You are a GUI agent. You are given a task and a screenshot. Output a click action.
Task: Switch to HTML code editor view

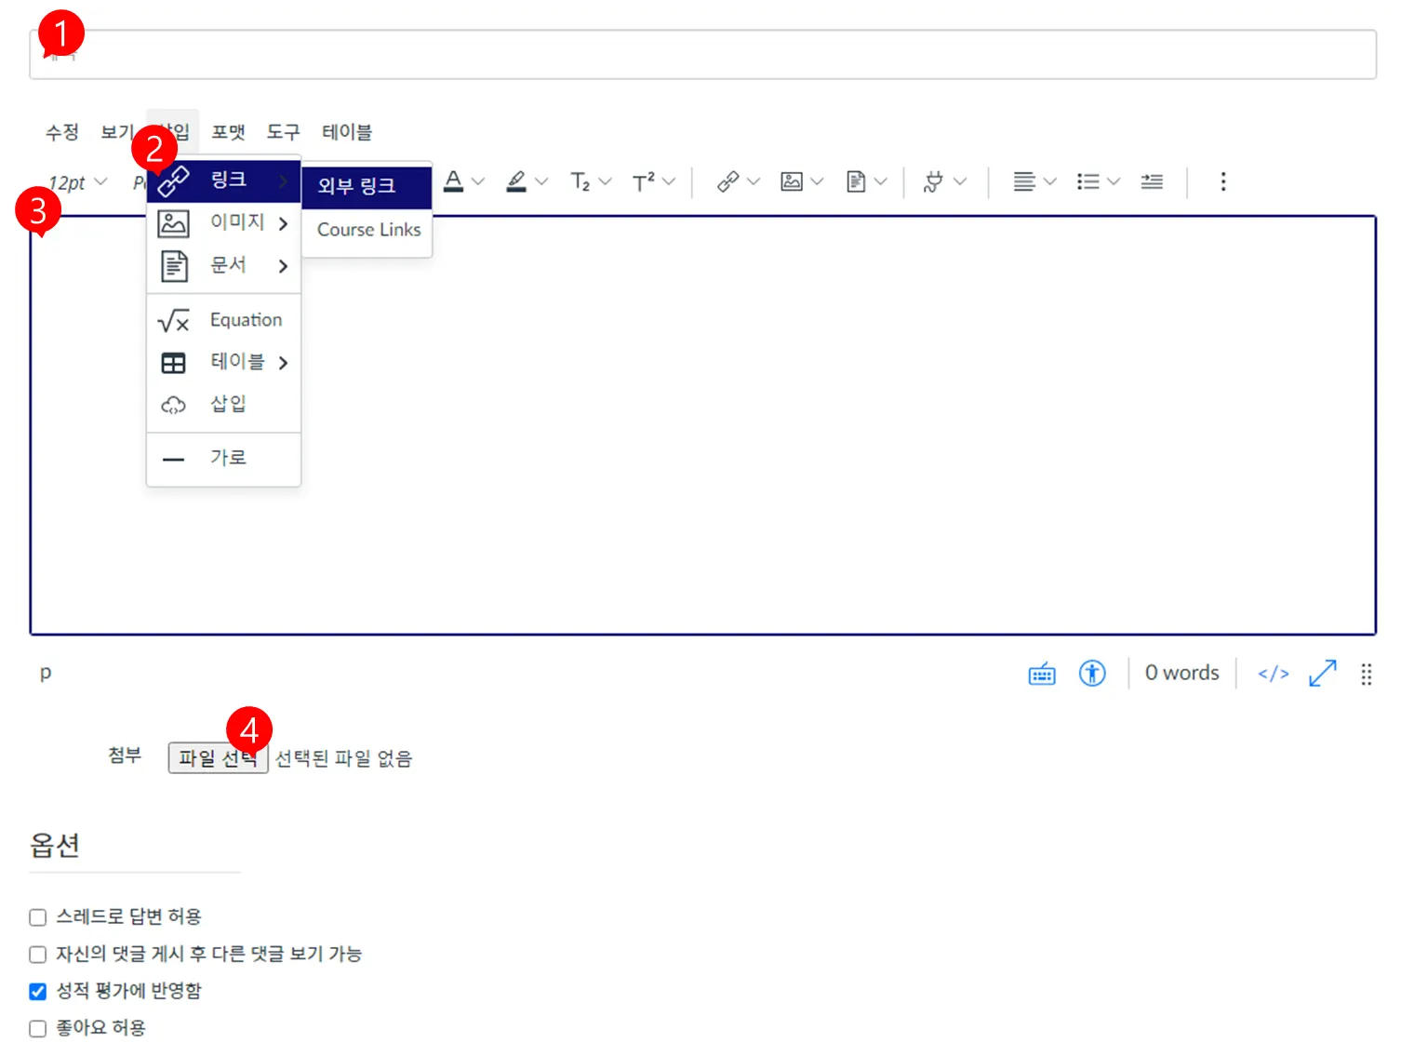point(1274,674)
